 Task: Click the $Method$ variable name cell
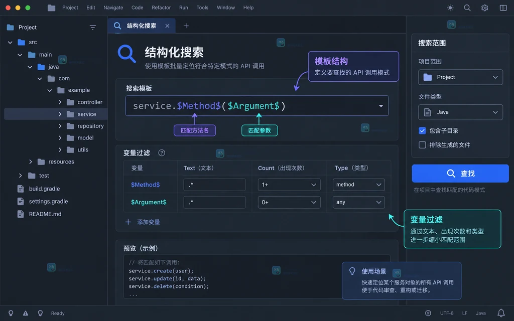pos(145,185)
